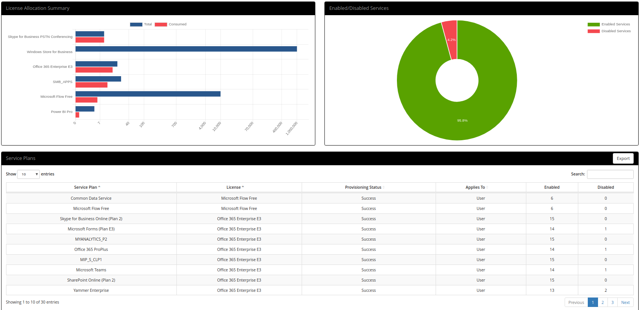Click 'Skype for Business Online (Plan 2)' cell
Screen dimensions: 639x310
(x=91, y=219)
